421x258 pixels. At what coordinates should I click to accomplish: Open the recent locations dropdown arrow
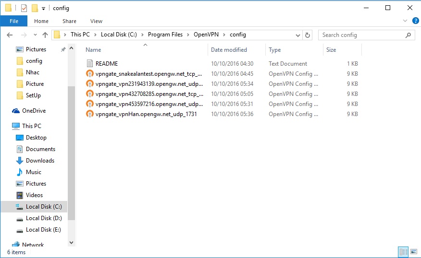[35, 35]
